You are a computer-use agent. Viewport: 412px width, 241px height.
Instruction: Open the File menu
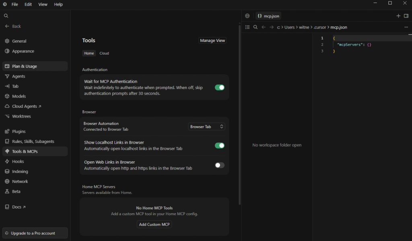point(15,4)
